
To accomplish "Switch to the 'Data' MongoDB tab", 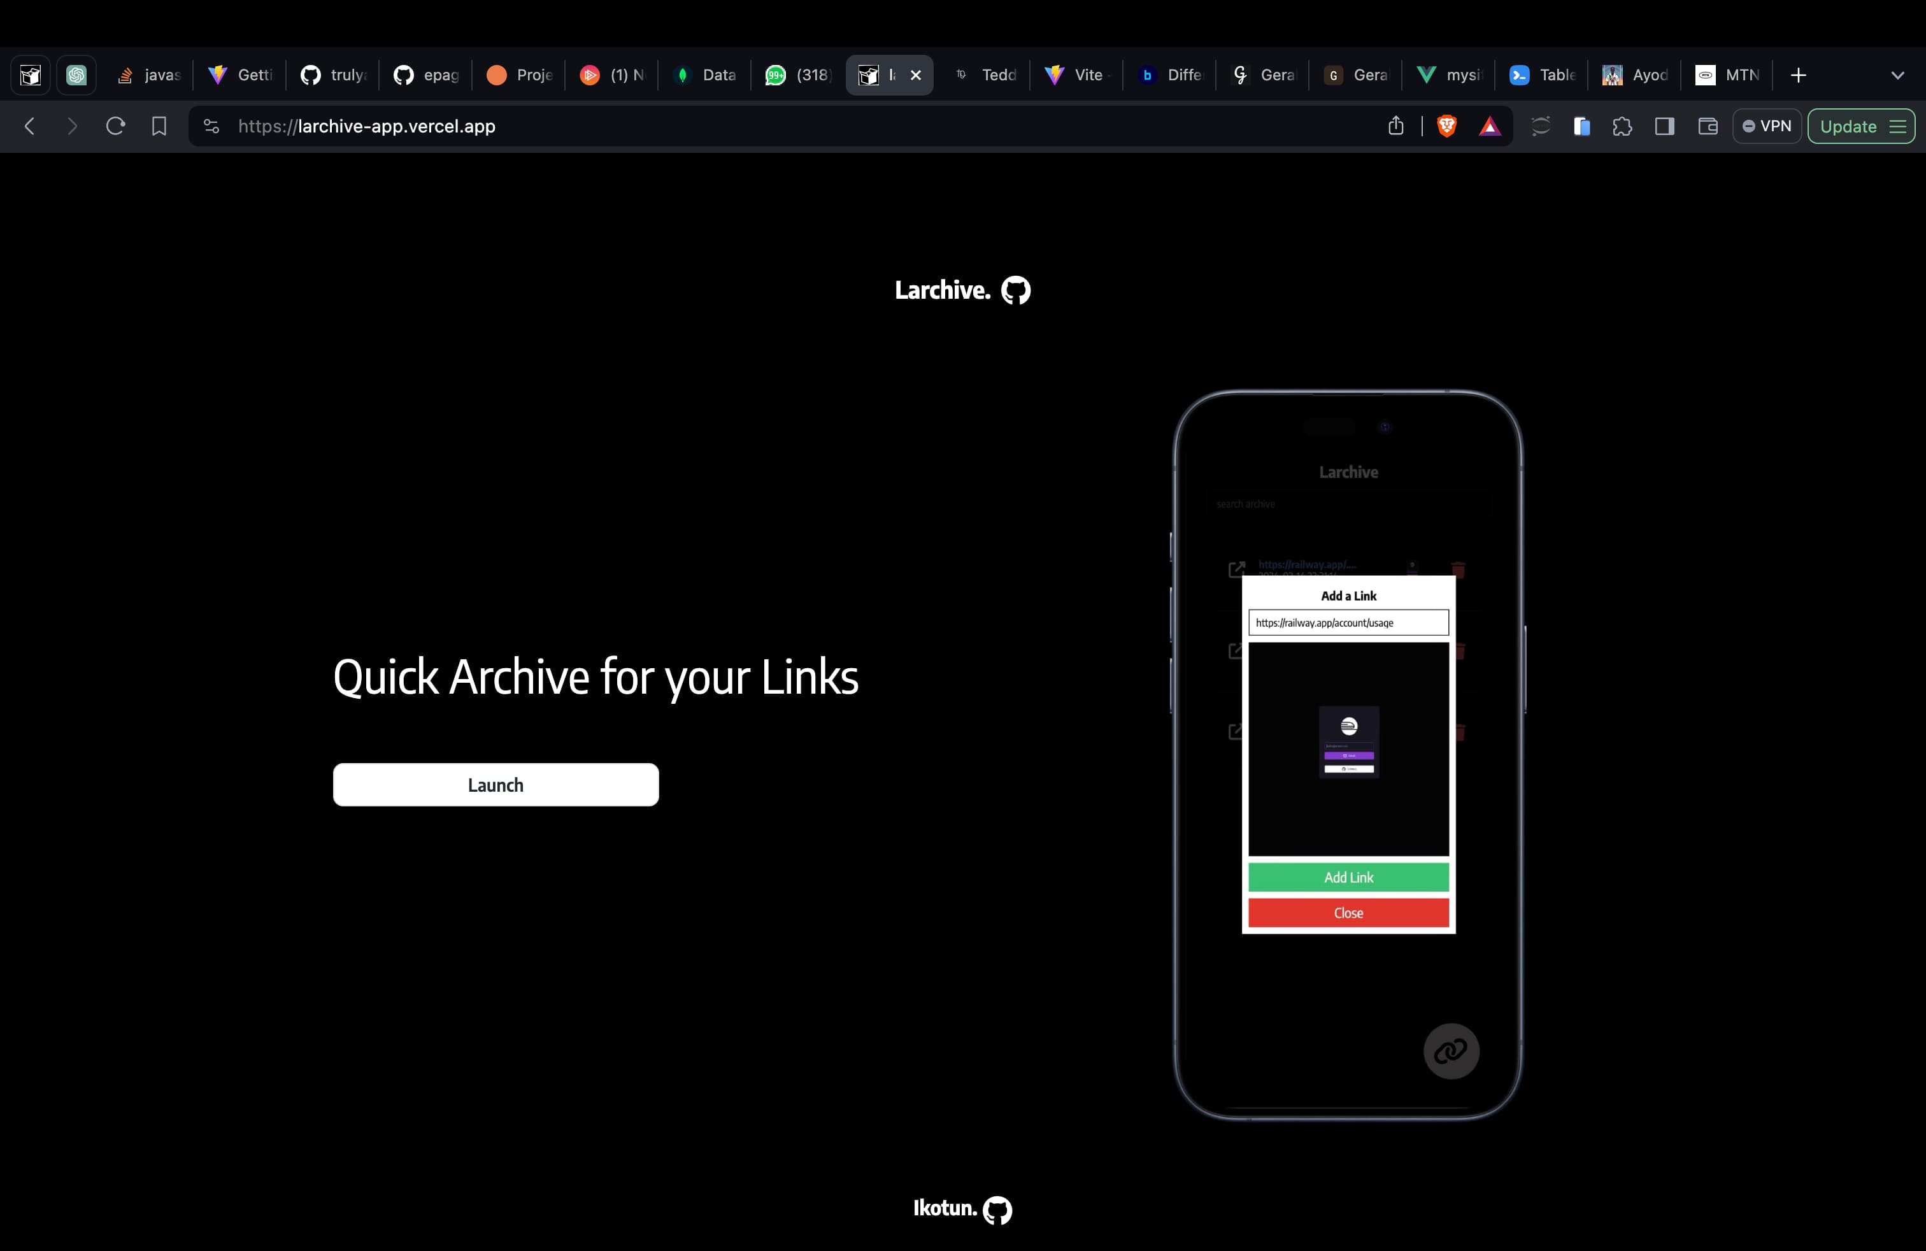I will [x=706, y=75].
